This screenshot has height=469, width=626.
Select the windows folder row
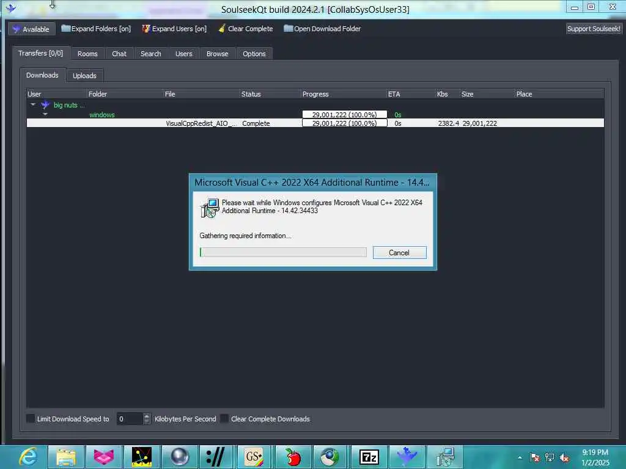102,115
